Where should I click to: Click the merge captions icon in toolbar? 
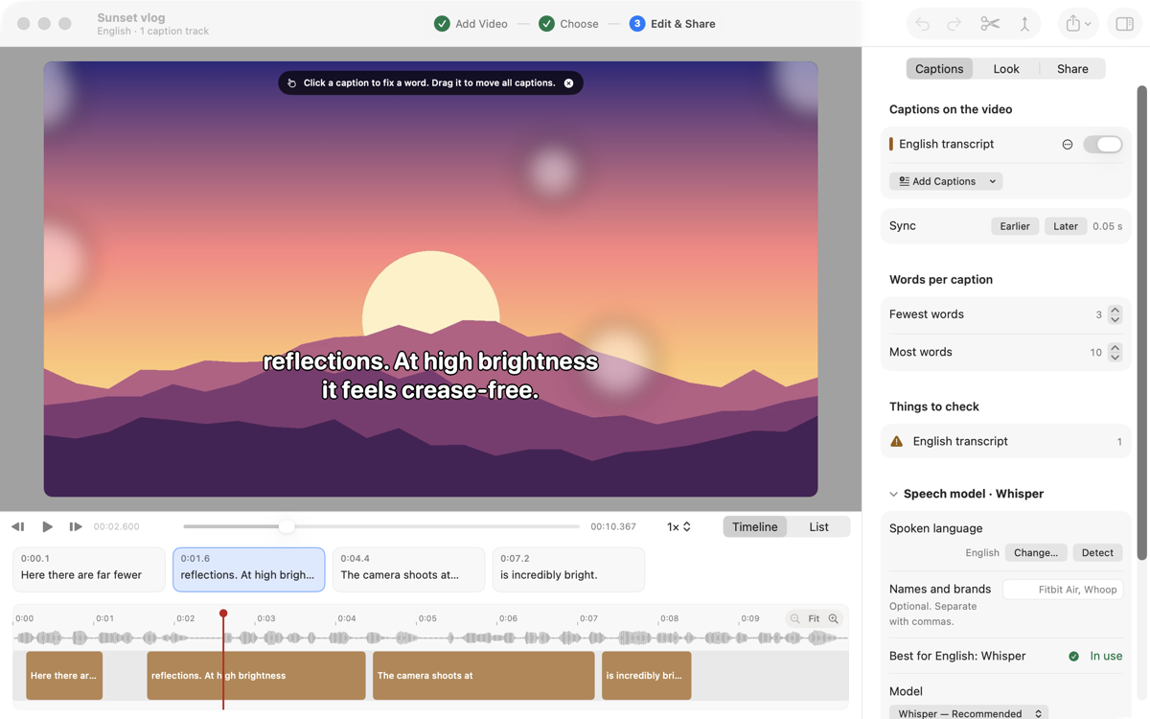point(1024,24)
